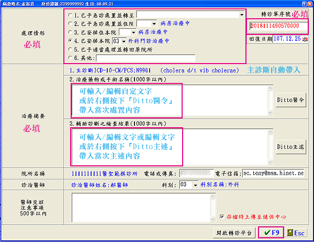Click the 電子信箱 email field

click(x=275, y=173)
